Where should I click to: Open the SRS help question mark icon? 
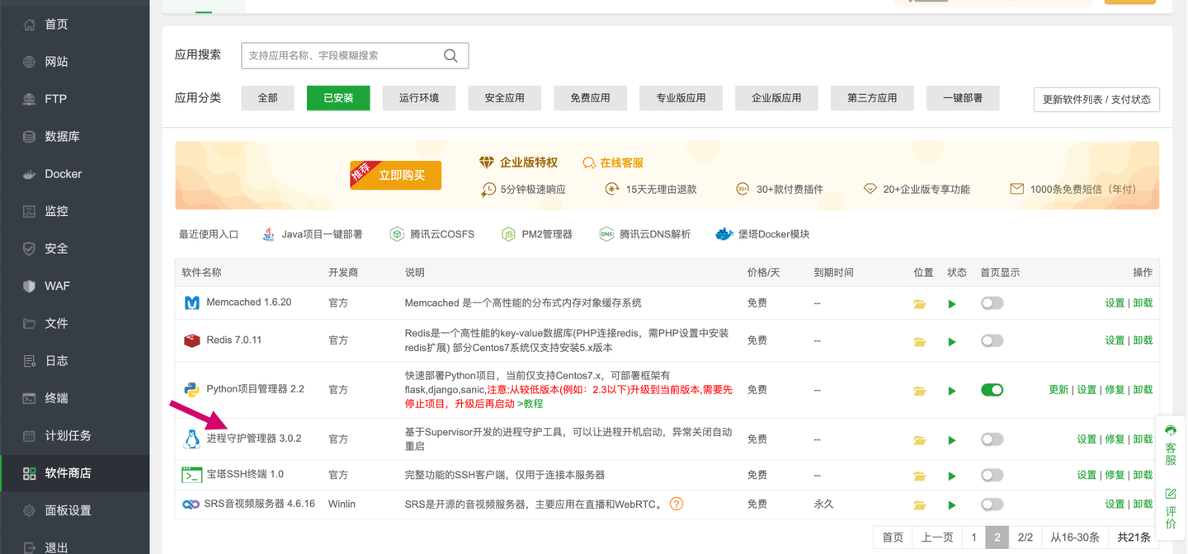[x=676, y=504]
